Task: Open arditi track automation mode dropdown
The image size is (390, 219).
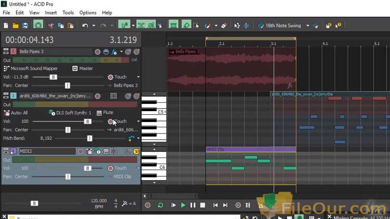Action: 138,121
